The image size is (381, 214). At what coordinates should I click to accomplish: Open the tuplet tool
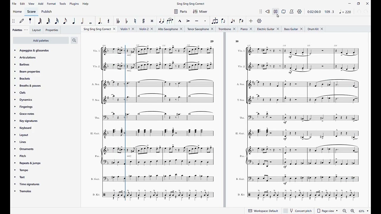[x=215, y=21]
